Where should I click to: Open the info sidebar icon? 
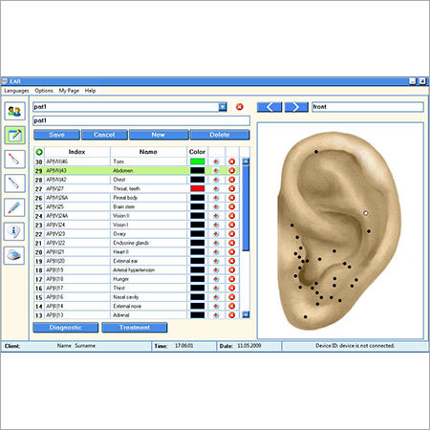tap(14, 231)
